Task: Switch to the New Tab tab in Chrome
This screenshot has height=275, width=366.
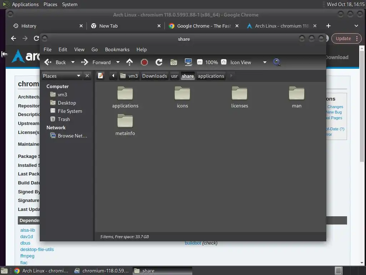Action: click(126, 26)
